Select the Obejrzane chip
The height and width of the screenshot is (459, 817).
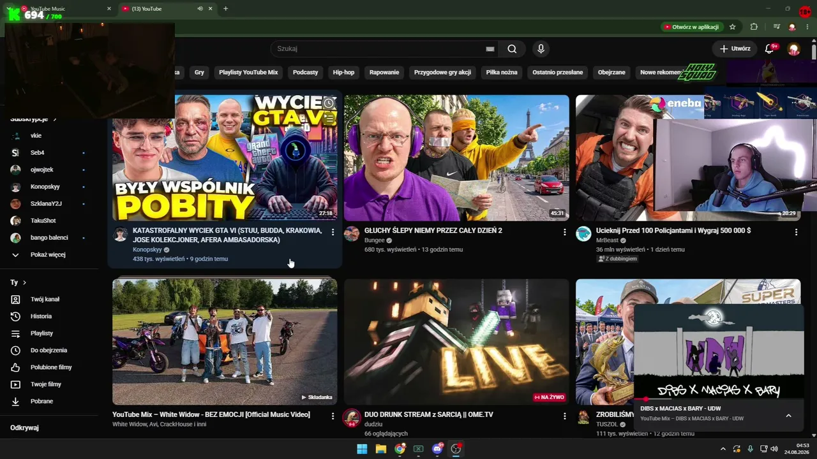[611, 72]
